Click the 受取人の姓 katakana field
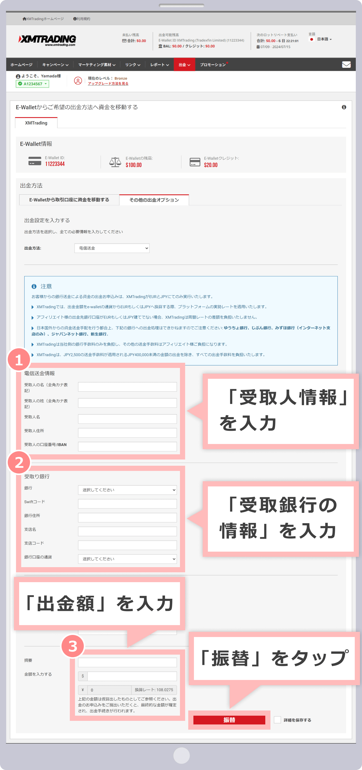 point(127,403)
